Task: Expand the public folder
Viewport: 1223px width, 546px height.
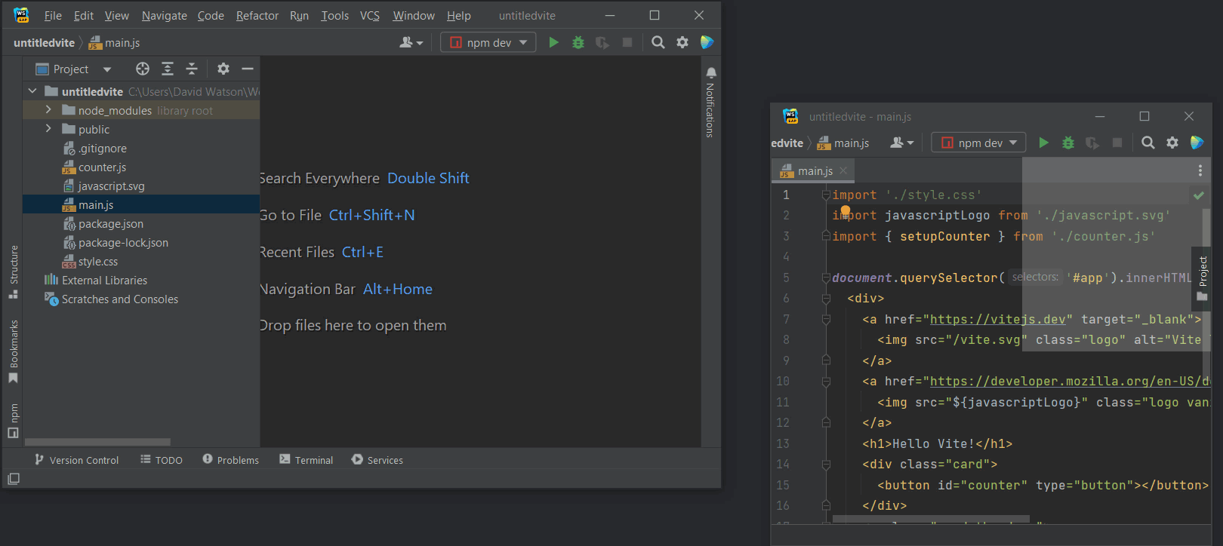Action: pos(48,129)
